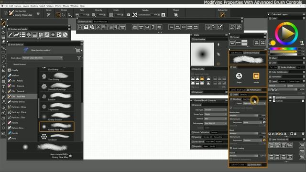Screen dimensions: 306x172
Task: Toggle visibility of the Canvas layer
Action: (270, 101)
